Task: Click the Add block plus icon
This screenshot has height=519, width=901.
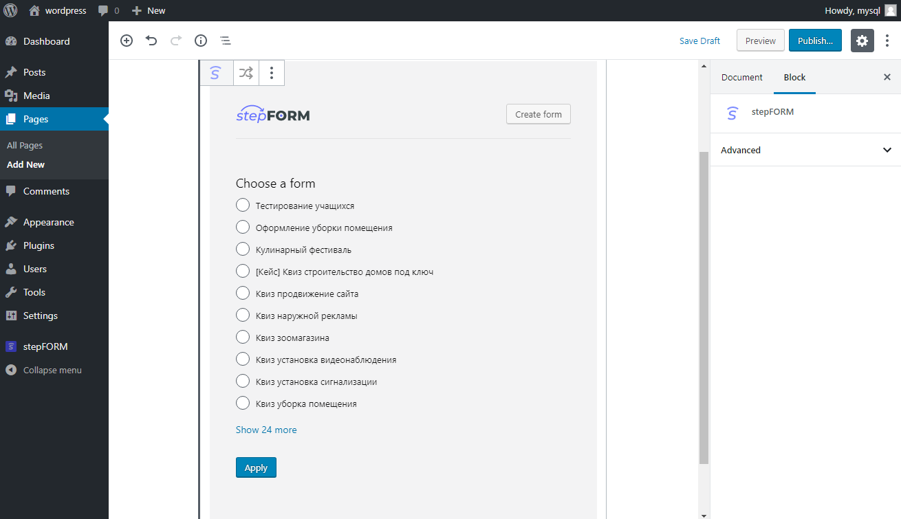Action: click(127, 41)
